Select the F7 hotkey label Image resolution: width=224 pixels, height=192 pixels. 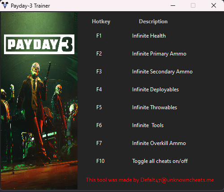(x=99, y=143)
